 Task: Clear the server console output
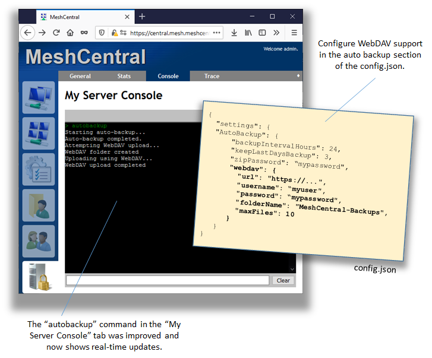tap(283, 280)
